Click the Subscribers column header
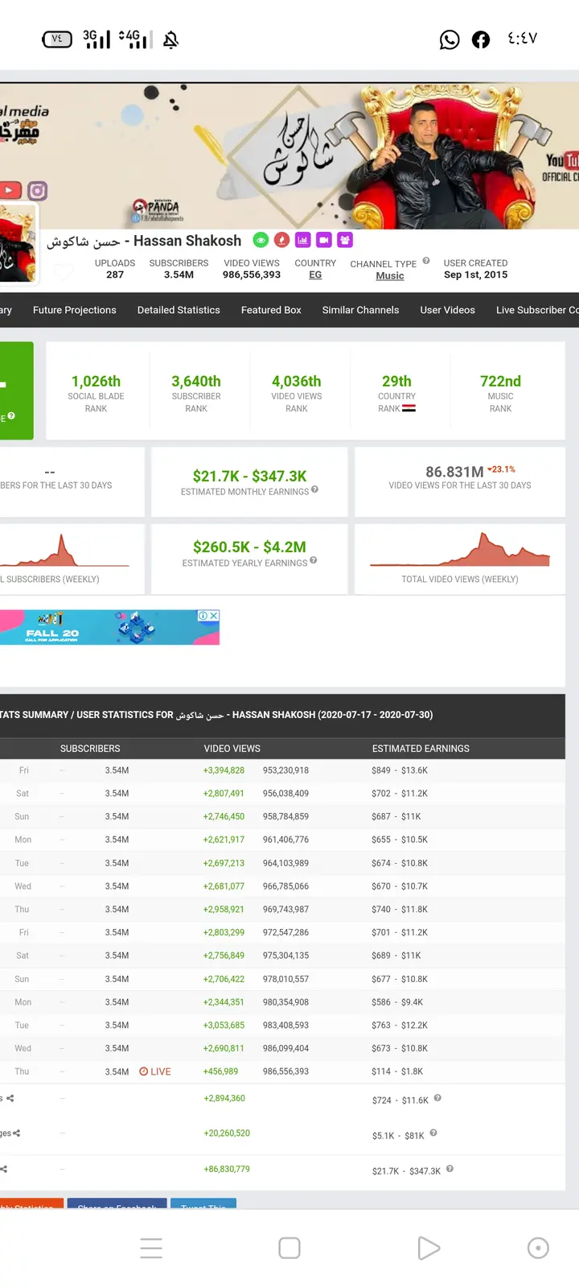Screen dimensions: 579x1288 point(90,749)
